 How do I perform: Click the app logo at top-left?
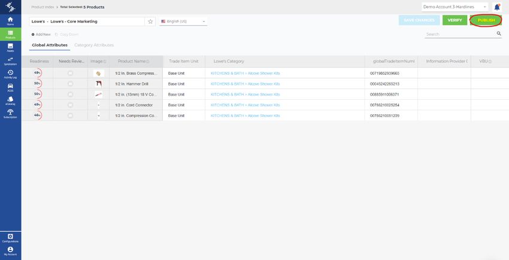point(10,7)
